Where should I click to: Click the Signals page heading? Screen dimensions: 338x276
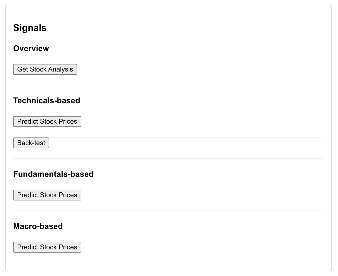30,28
